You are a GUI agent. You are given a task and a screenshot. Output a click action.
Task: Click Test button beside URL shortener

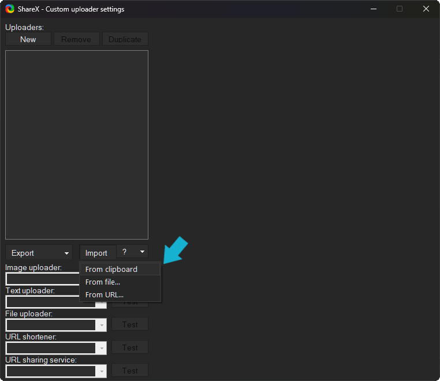pyautogui.click(x=130, y=348)
